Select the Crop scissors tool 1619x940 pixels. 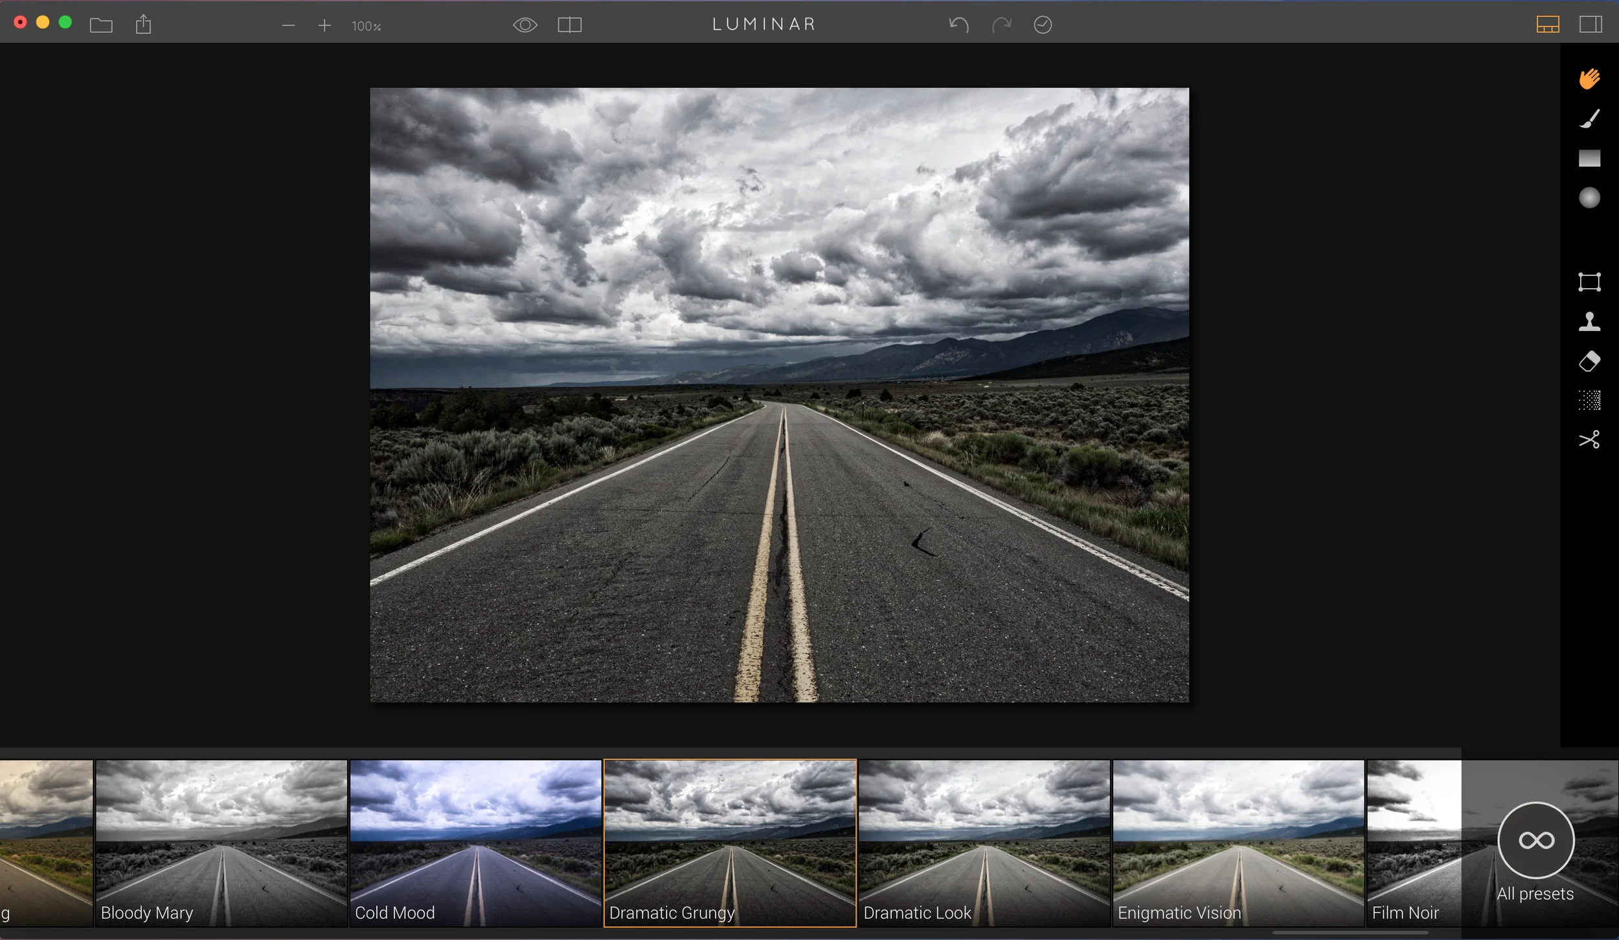1589,440
